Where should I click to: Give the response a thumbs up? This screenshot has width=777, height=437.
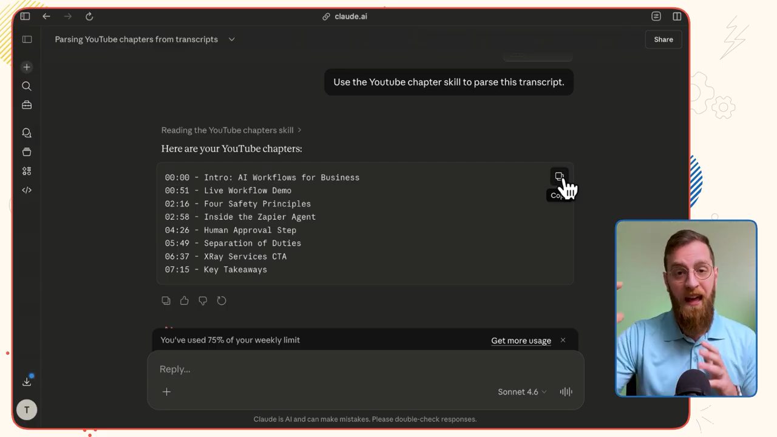pos(185,300)
